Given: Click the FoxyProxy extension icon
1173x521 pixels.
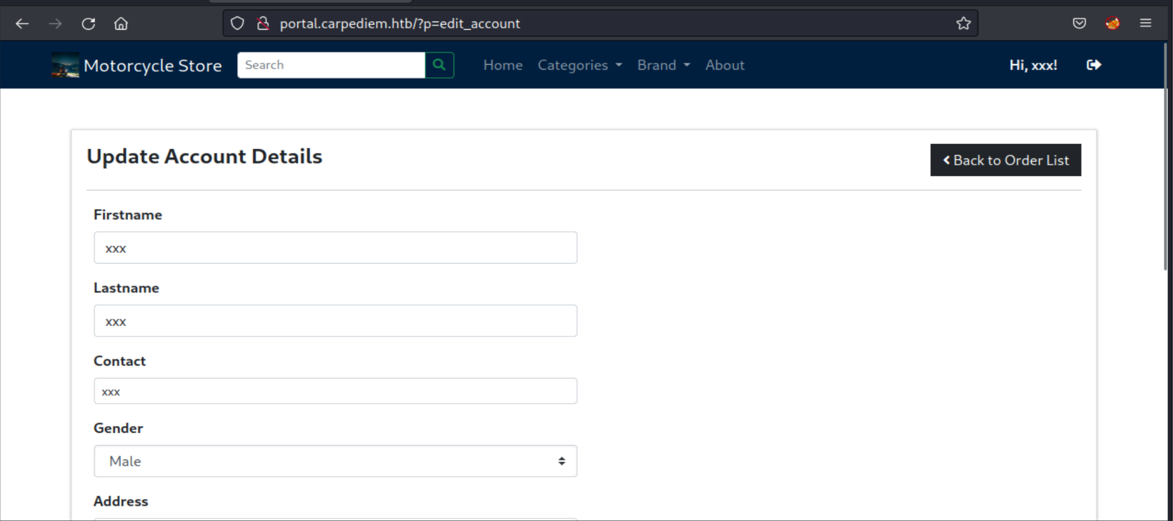Looking at the screenshot, I should (x=1112, y=23).
